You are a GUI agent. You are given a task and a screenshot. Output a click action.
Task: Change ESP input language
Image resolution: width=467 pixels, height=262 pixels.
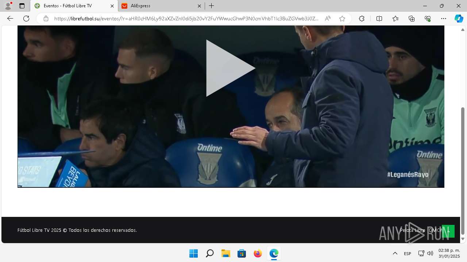408,253
